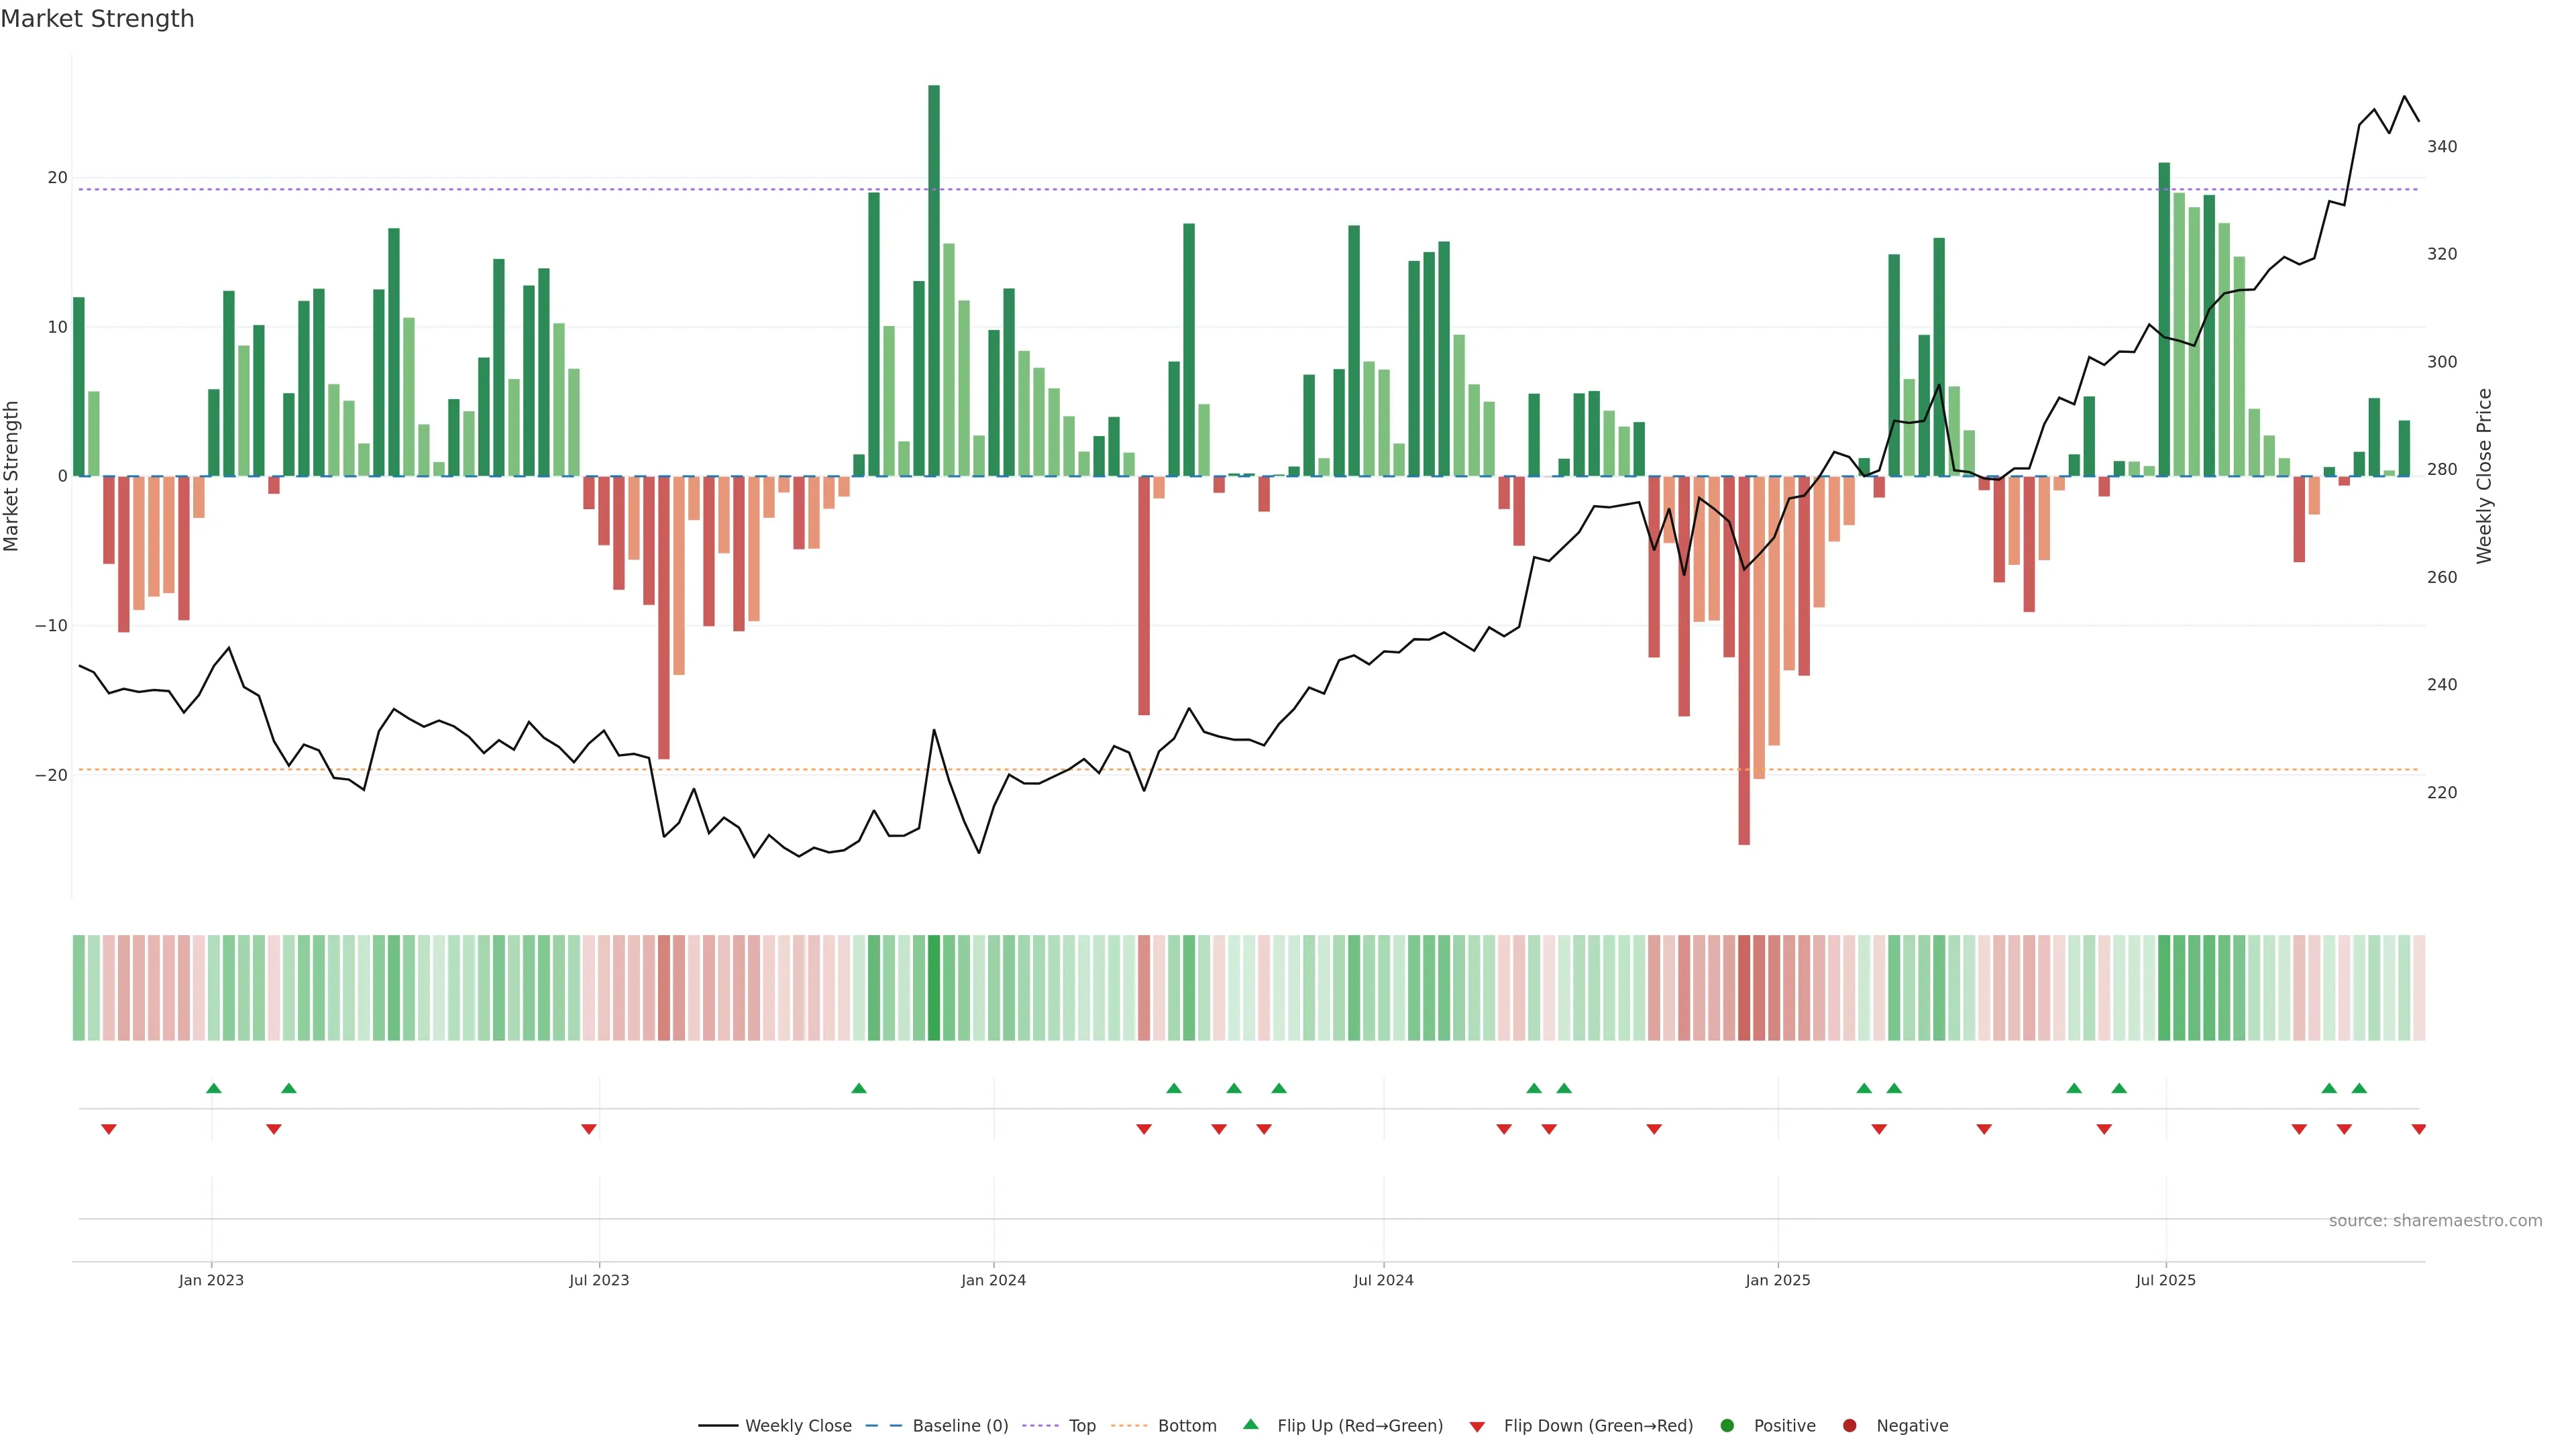Viewport: 2576px width, 1449px height.
Task: Click the Market Strength chart title
Action: [97, 19]
